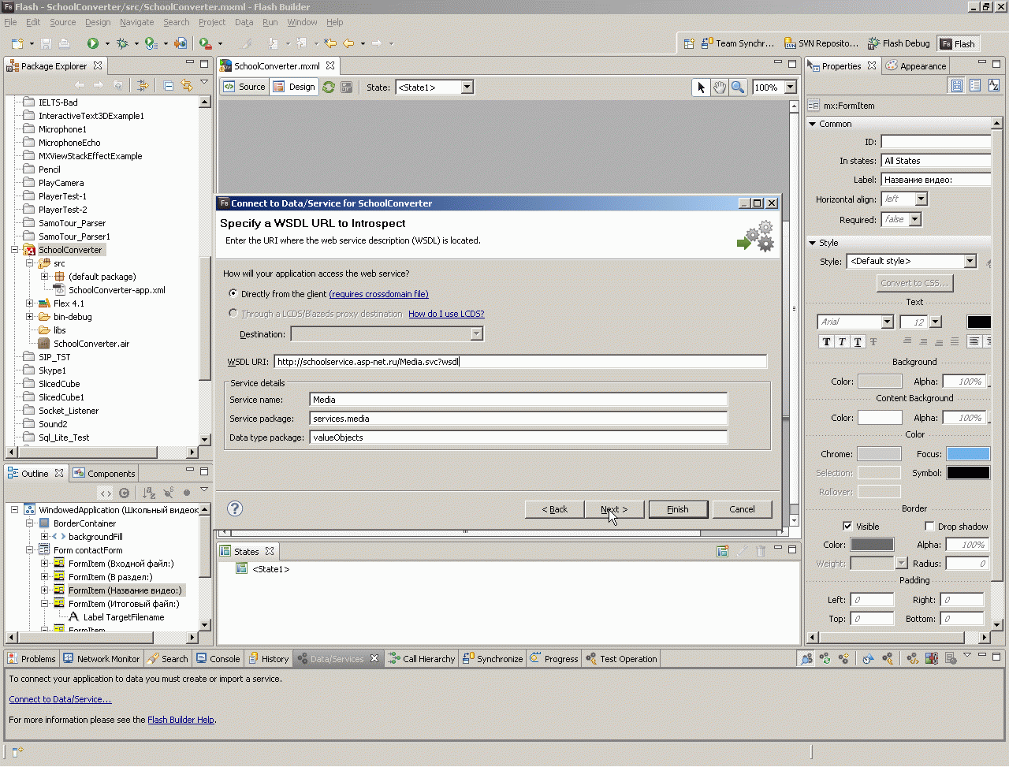Click the Focus color swatch
The width and height of the screenshot is (1009, 767).
pos(968,454)
